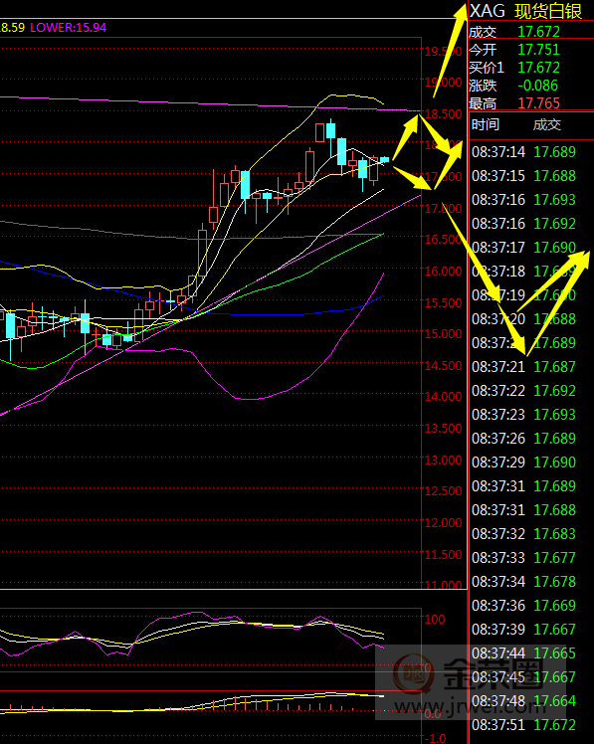The image size is (594, 744).
Task: Click the LOWER:15.94 indicator label
Action: (x=69, y=28)
